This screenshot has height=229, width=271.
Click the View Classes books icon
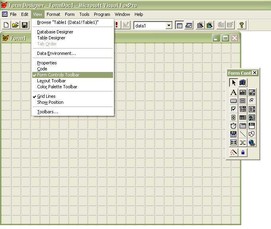click(243, 83)
